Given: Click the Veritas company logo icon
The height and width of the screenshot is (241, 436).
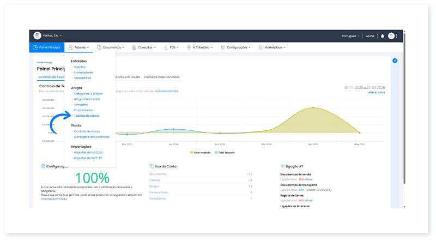Looking at the screenshot, I should 38,35.
